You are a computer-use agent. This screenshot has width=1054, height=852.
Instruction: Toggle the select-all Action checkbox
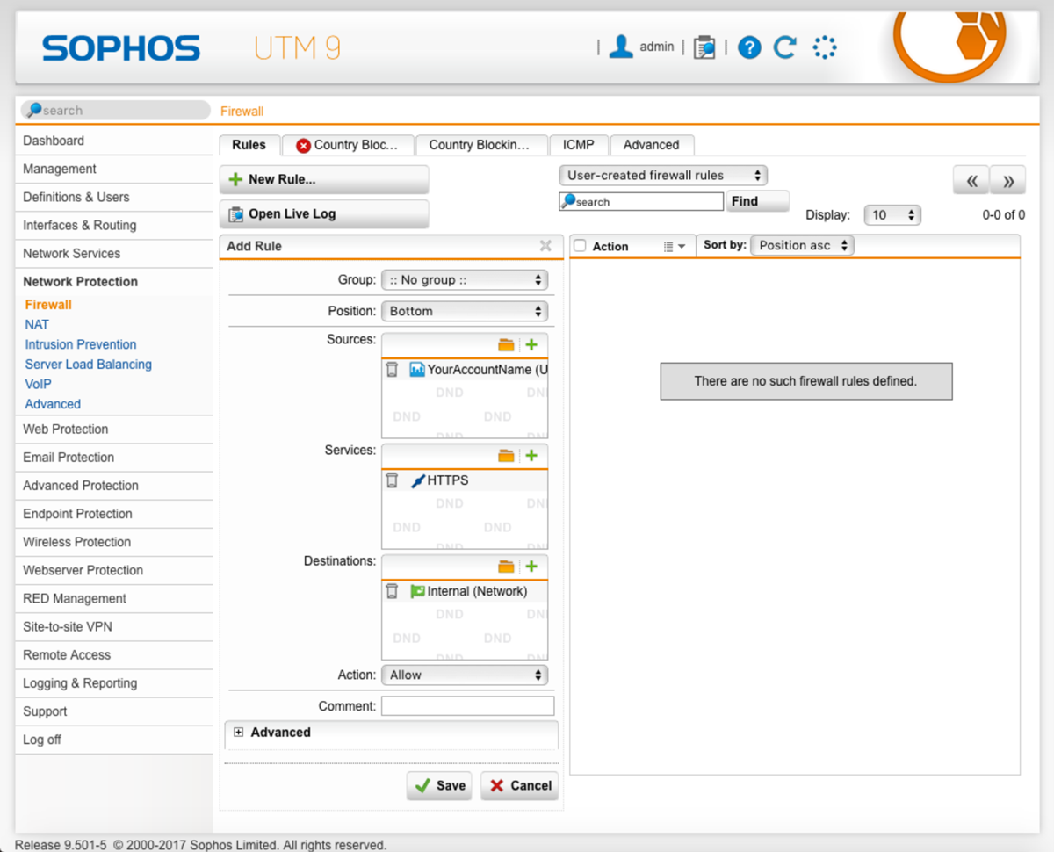pyautogui.click(x=580, y=246)
